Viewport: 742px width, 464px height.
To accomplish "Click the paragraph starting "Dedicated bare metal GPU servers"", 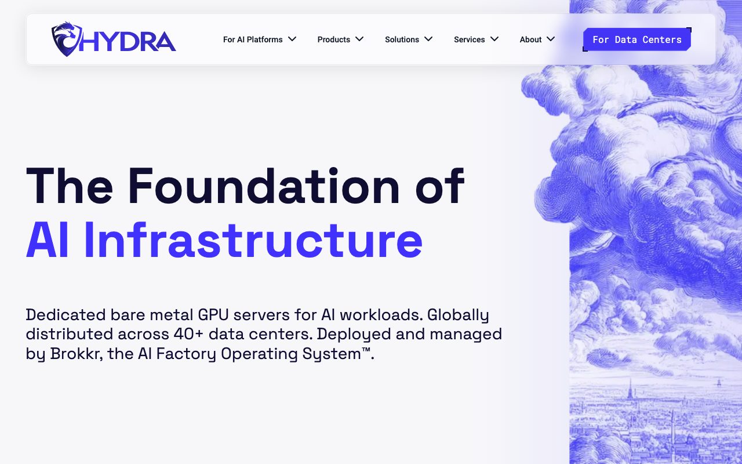I will (264, 334).
